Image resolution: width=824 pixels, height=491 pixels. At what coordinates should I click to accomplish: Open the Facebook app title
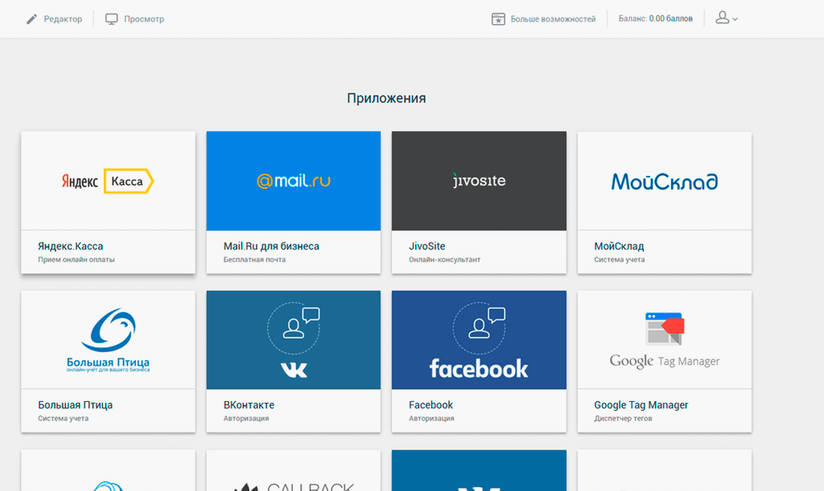pyautogui.click(x=431, y=405)
